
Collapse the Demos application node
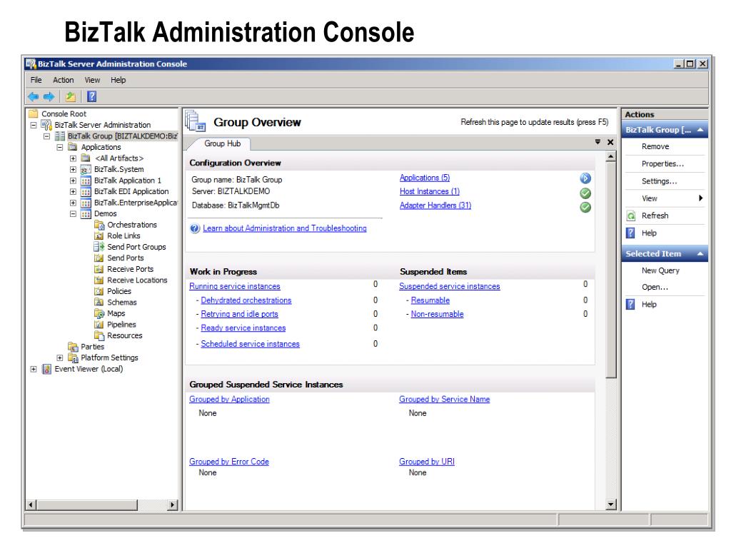74,214
